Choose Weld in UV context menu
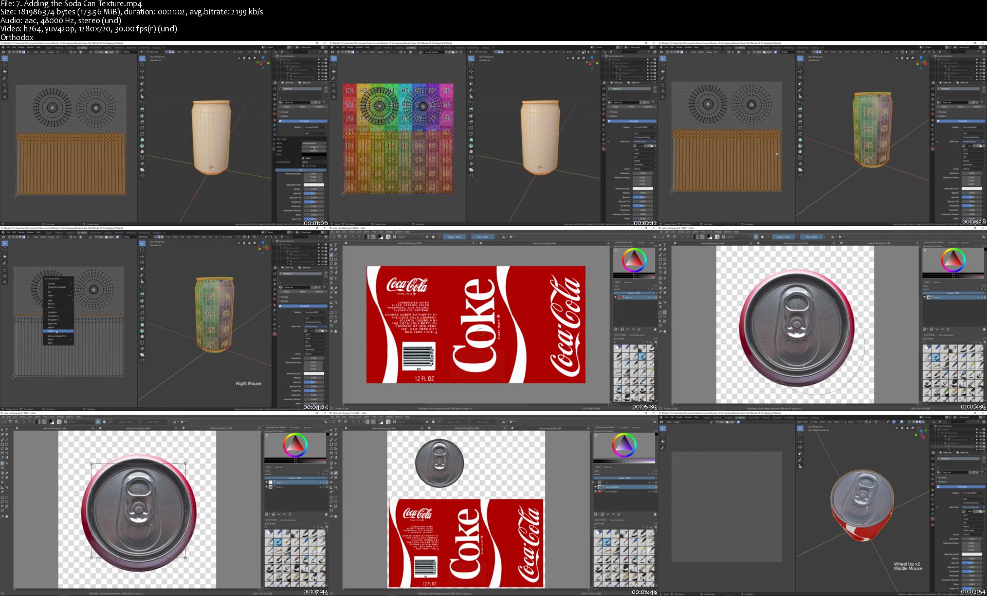Viewport: 987px width, 596px height. pyautogui.click(x=58, y=343)
